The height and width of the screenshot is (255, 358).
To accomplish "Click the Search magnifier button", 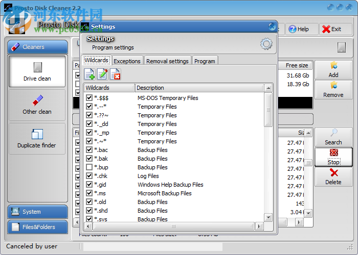I will click(333, 137).
